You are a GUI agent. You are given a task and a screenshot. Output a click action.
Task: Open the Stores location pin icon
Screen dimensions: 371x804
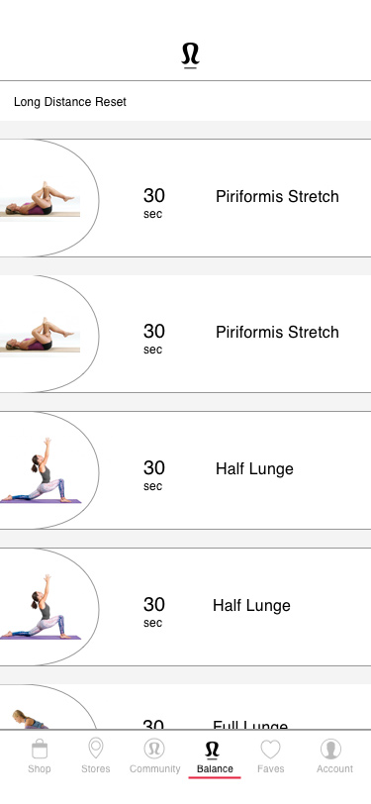(x=95, y=749)
